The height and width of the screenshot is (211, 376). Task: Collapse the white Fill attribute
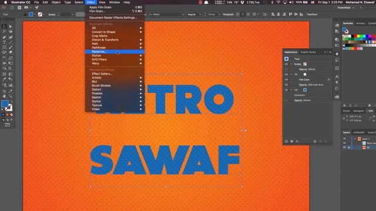pos(291,74)
